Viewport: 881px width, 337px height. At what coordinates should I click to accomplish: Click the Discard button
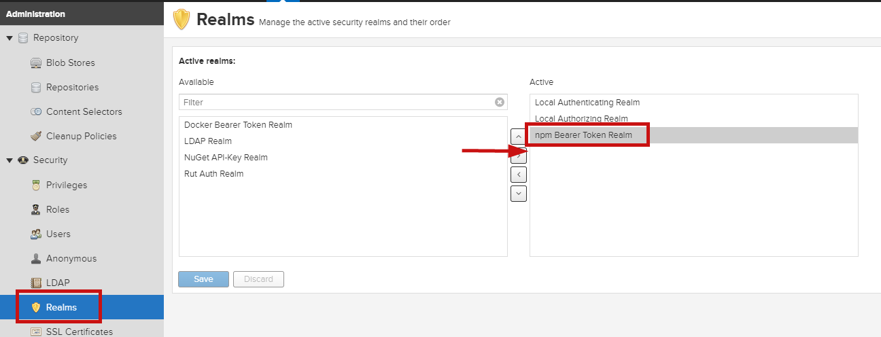click(x=258, y=279)
